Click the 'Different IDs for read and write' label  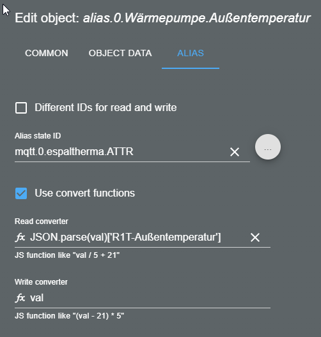point(106,107)
